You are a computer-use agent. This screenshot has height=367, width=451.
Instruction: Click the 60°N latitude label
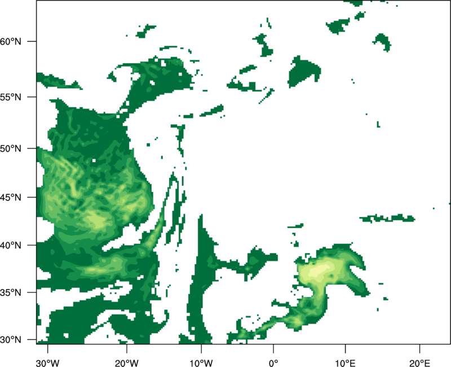click(x=11, y=41)
